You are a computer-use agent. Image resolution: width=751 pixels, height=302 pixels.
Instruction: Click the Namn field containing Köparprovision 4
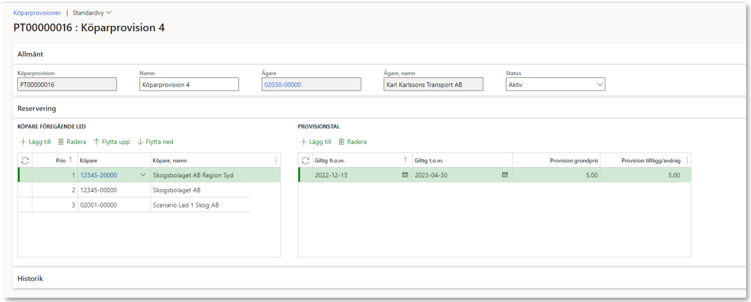(x=189, y=85)
